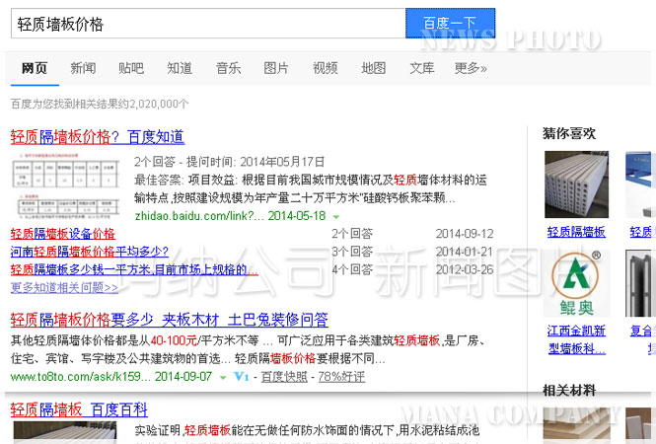Expand the green arrow beside www.to8to.com result
The image size is (656, 444).
pos(224,377)
